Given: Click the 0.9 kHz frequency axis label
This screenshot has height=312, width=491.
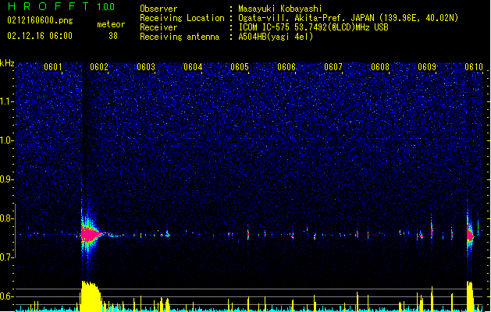Looking at the screenshot, I should [7, 179].
